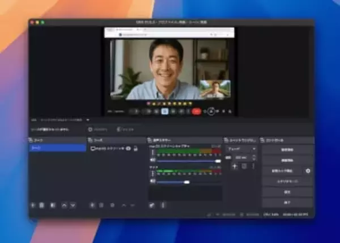Add a scene transition with the plus icon
The image size is (340, 243).
coord(235,166)
